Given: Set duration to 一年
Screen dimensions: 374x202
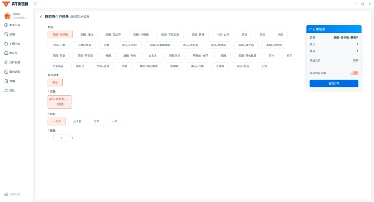Looking at the screenshot, I should [x=114, y=121].
